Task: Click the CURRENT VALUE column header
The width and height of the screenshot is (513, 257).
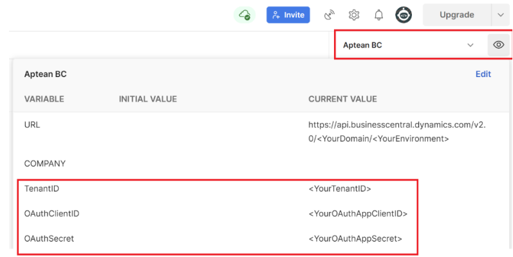Action: (x=342, y=99)
